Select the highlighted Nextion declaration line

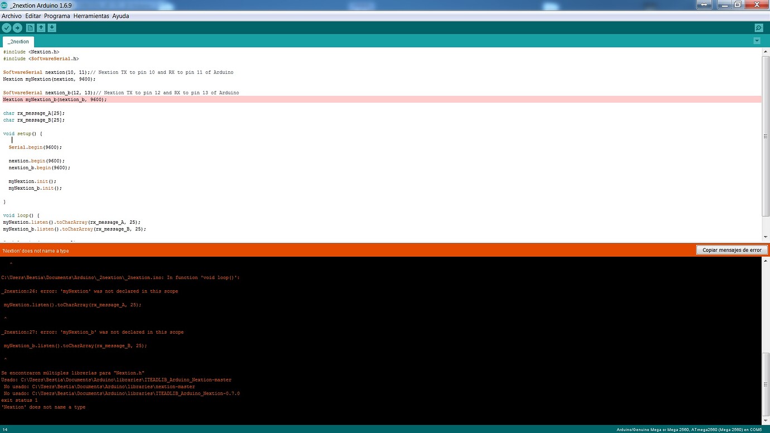[x=55, y=99]
